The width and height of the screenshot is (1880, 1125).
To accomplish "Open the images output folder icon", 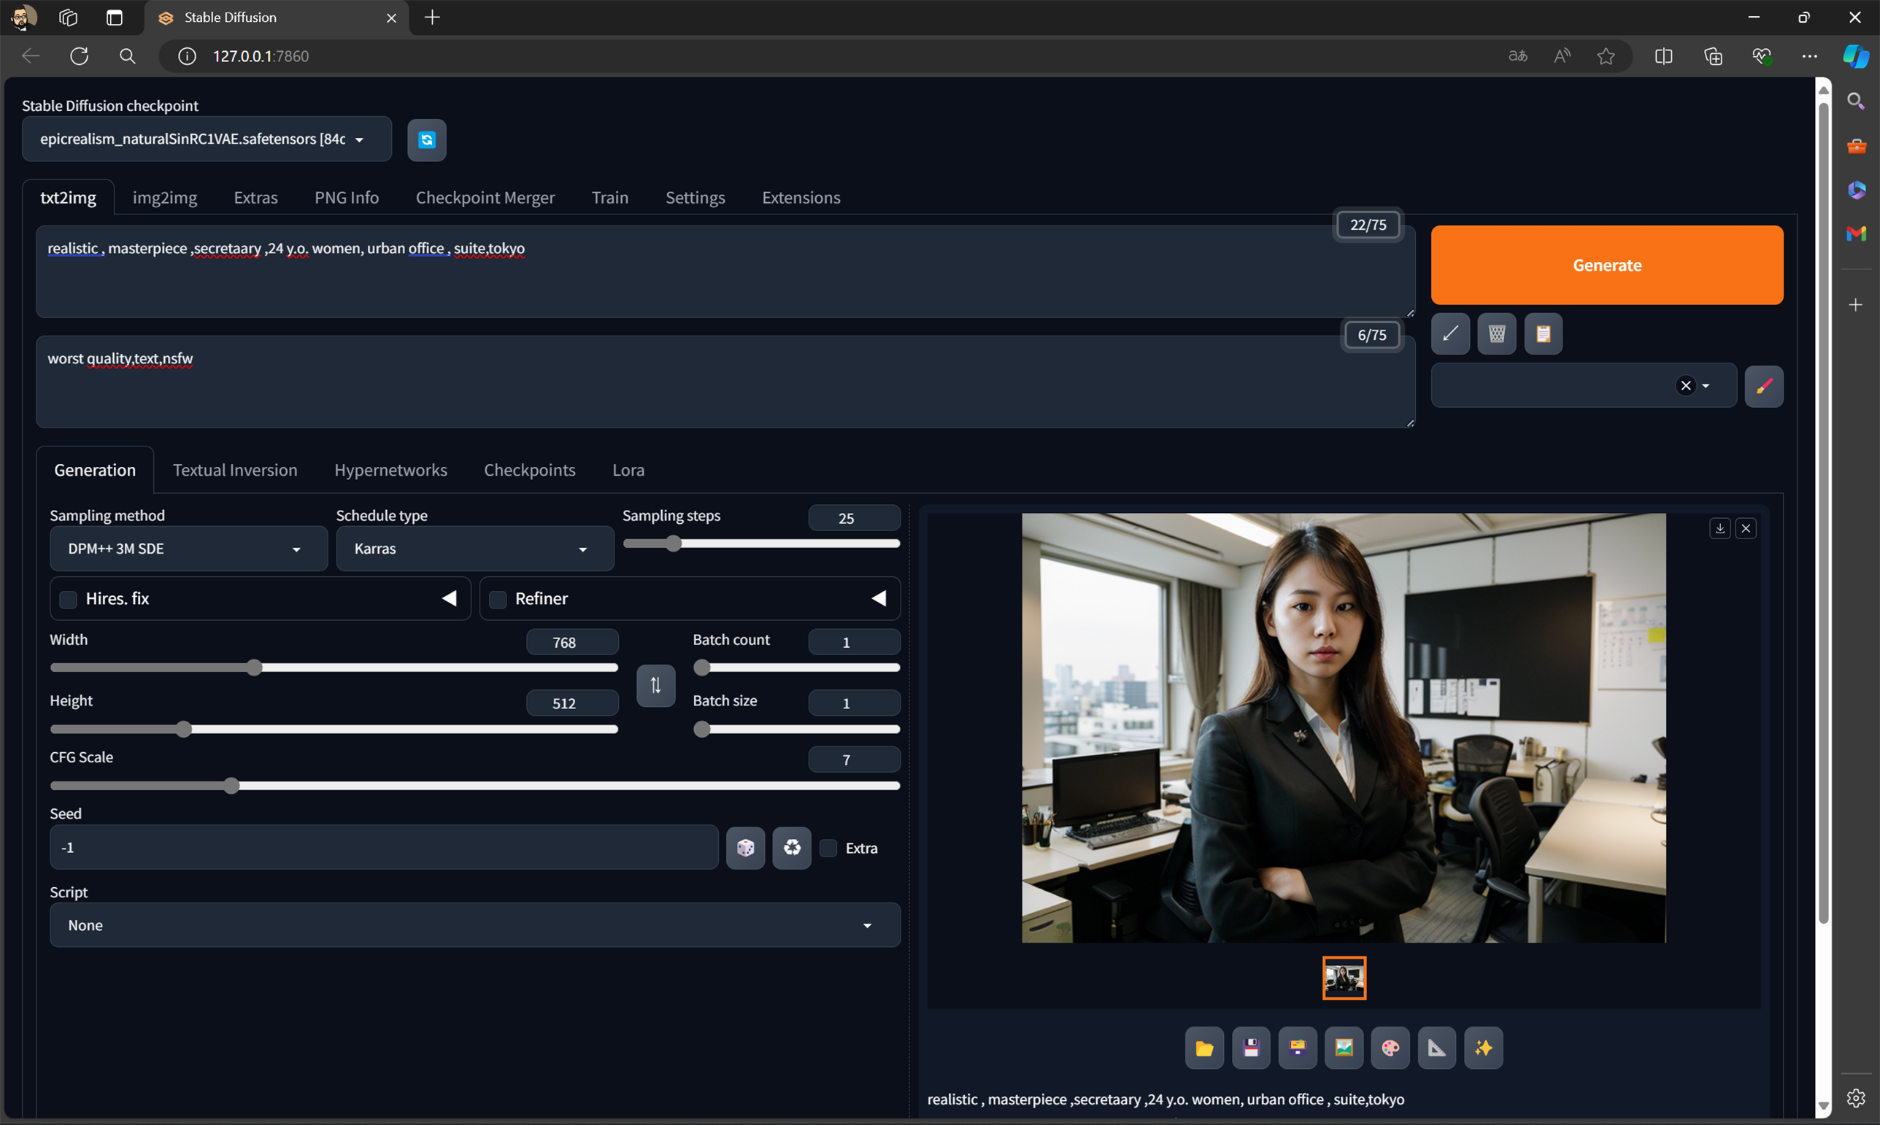I will click(x=1203, y=1048).
